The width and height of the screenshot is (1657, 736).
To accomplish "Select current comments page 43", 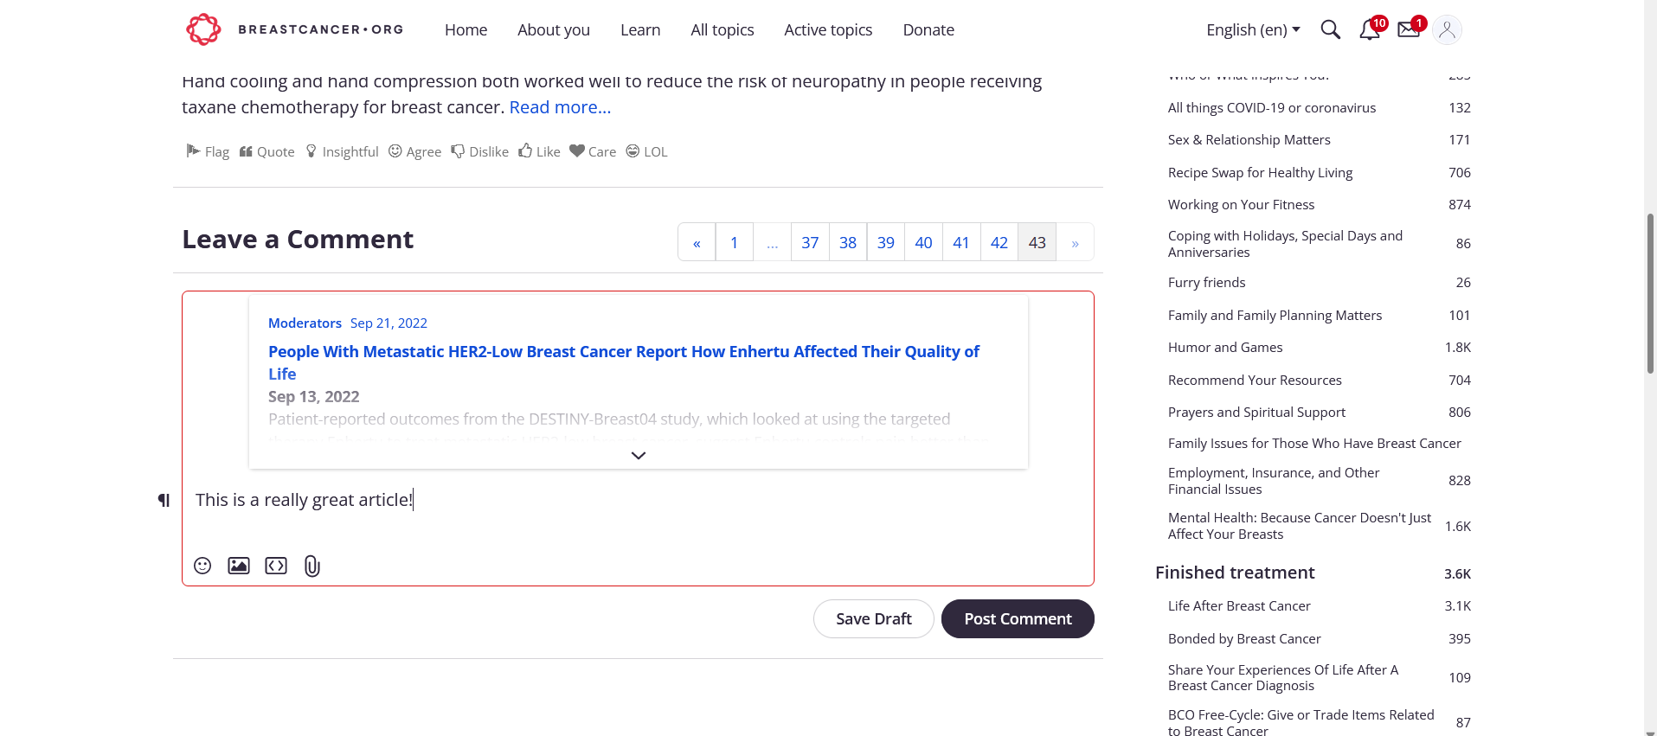I will [1037, 242].
